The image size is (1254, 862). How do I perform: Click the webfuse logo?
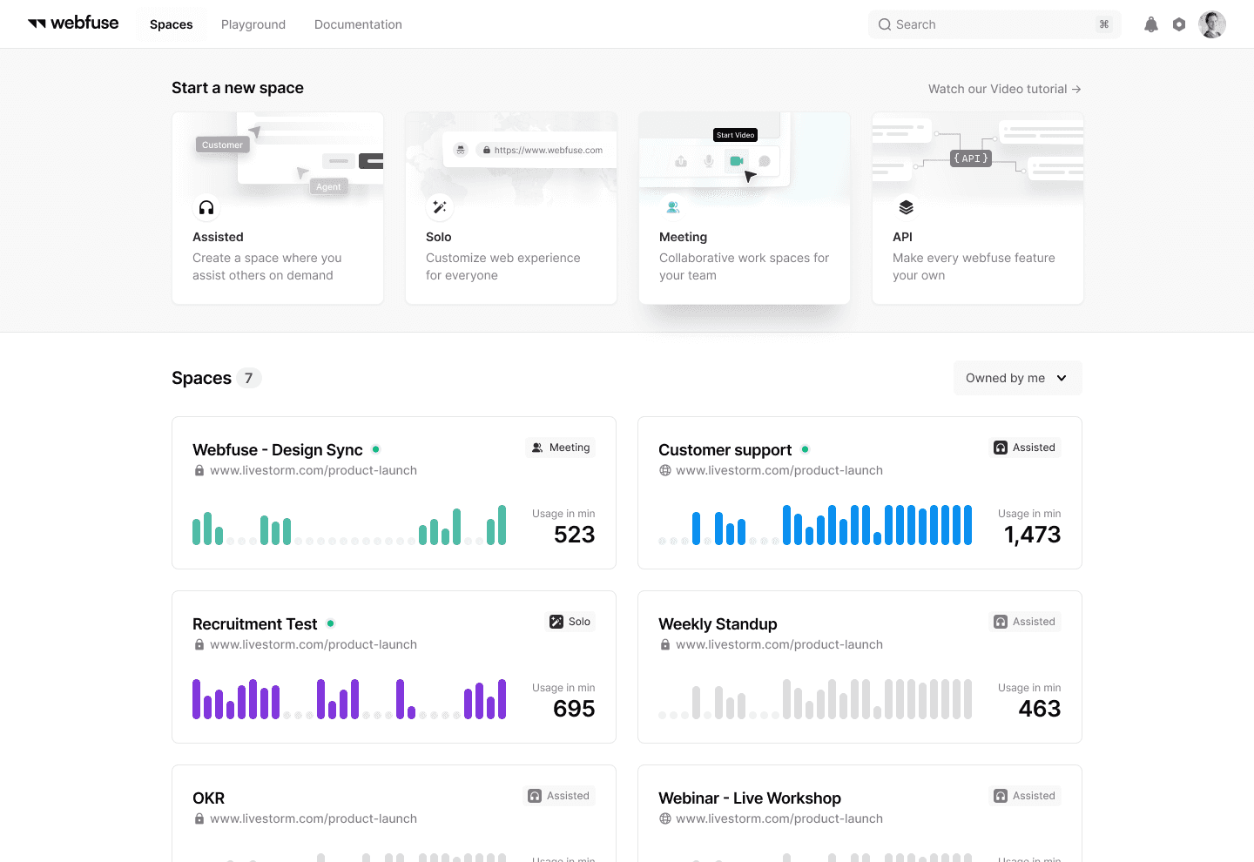pyautogui.click(x=73, y=24)
